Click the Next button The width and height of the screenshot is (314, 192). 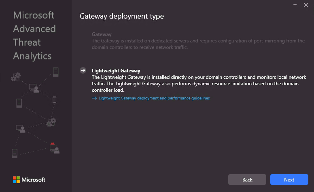tap(289, 179)
